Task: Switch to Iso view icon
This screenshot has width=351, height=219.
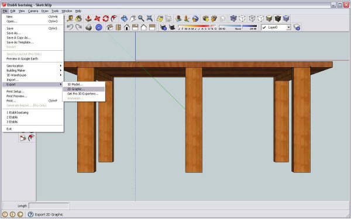Action: pyautogui.click(x=110, y=27)
